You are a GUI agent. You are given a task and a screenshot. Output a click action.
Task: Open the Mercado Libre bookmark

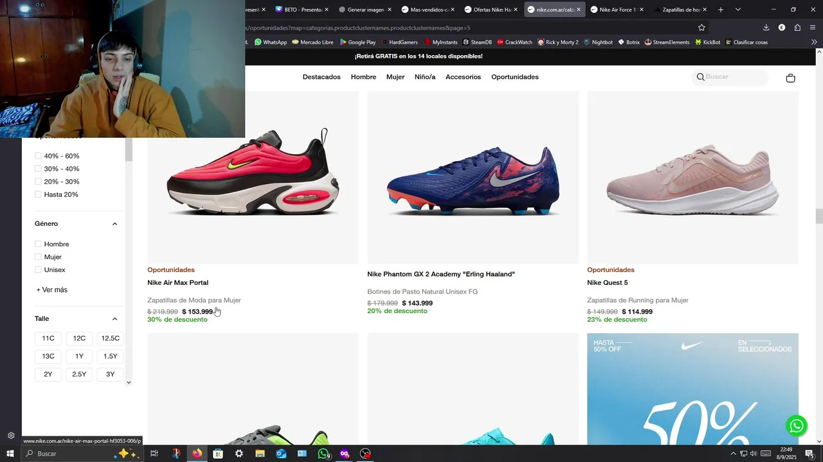click(x=312, y=42)
